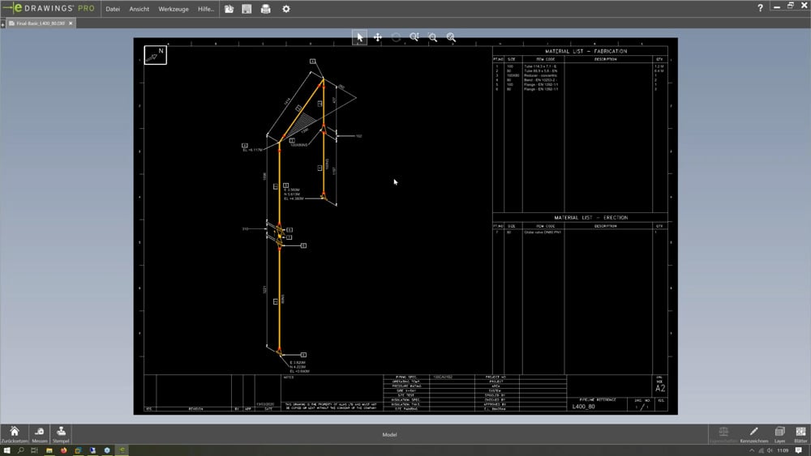Open the Datei menu

point(113,9)
